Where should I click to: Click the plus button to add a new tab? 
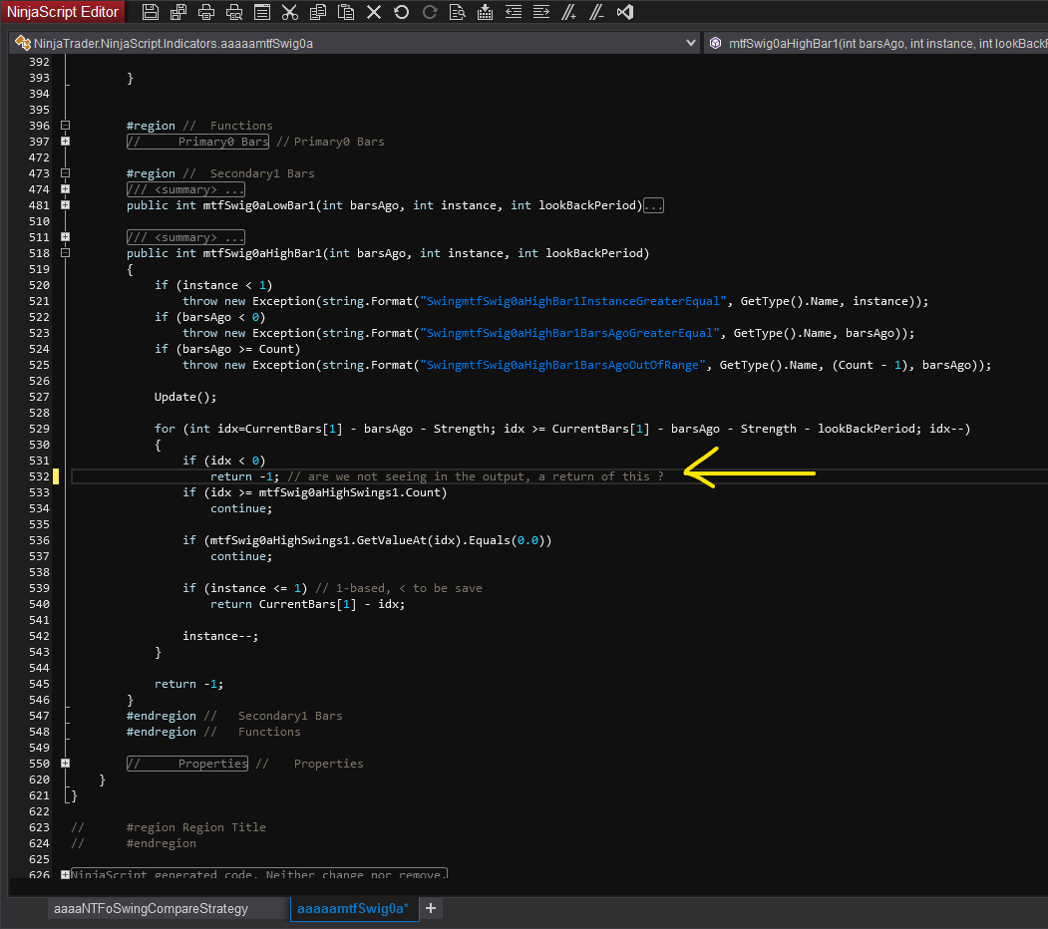coord(432,909)
